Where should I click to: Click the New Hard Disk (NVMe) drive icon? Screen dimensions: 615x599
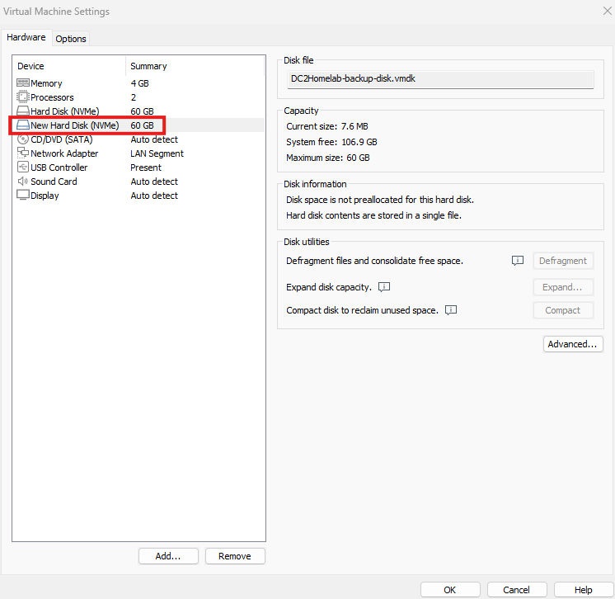pyautogui.click(x=23, y=125)
